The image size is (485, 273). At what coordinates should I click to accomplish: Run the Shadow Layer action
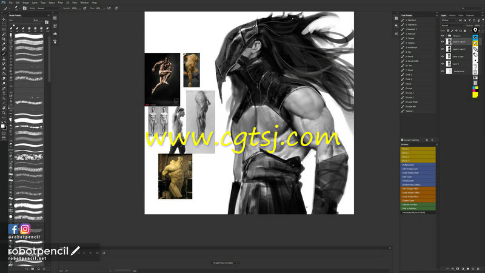tap(418, 201)
